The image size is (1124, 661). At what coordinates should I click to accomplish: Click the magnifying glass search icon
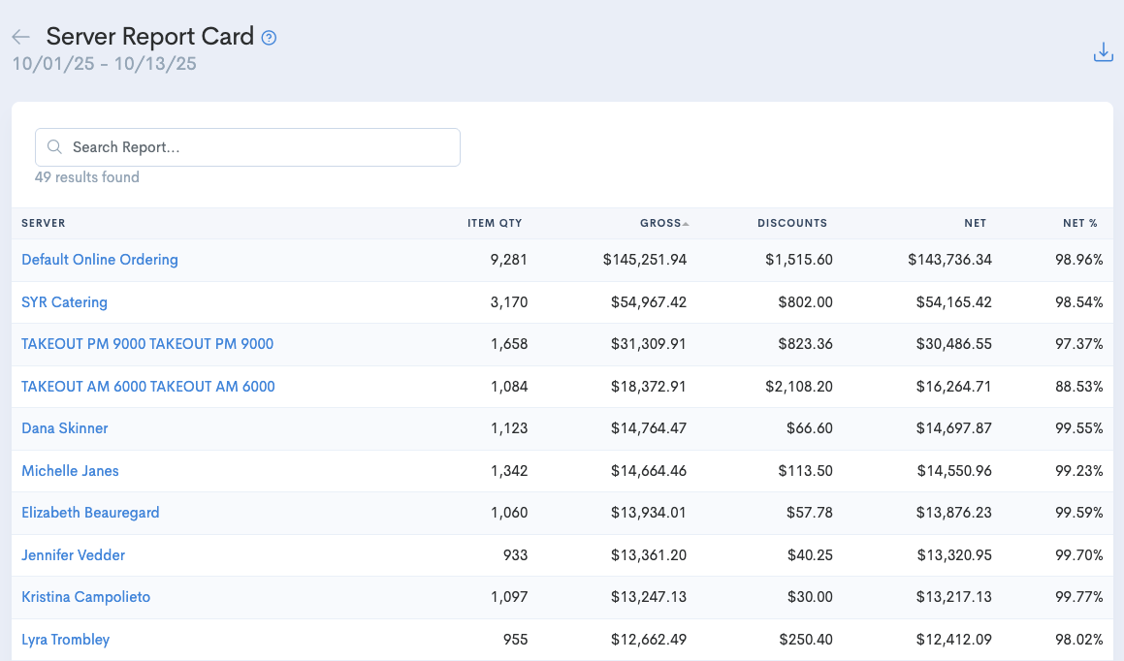[55, 147]
